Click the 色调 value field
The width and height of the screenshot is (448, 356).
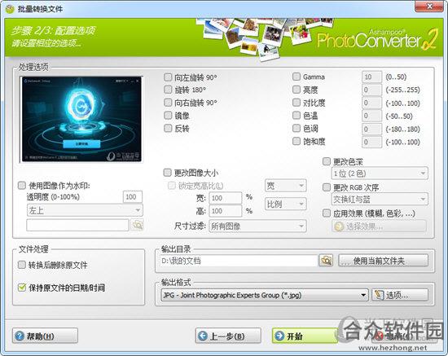[x=371, y=129]
